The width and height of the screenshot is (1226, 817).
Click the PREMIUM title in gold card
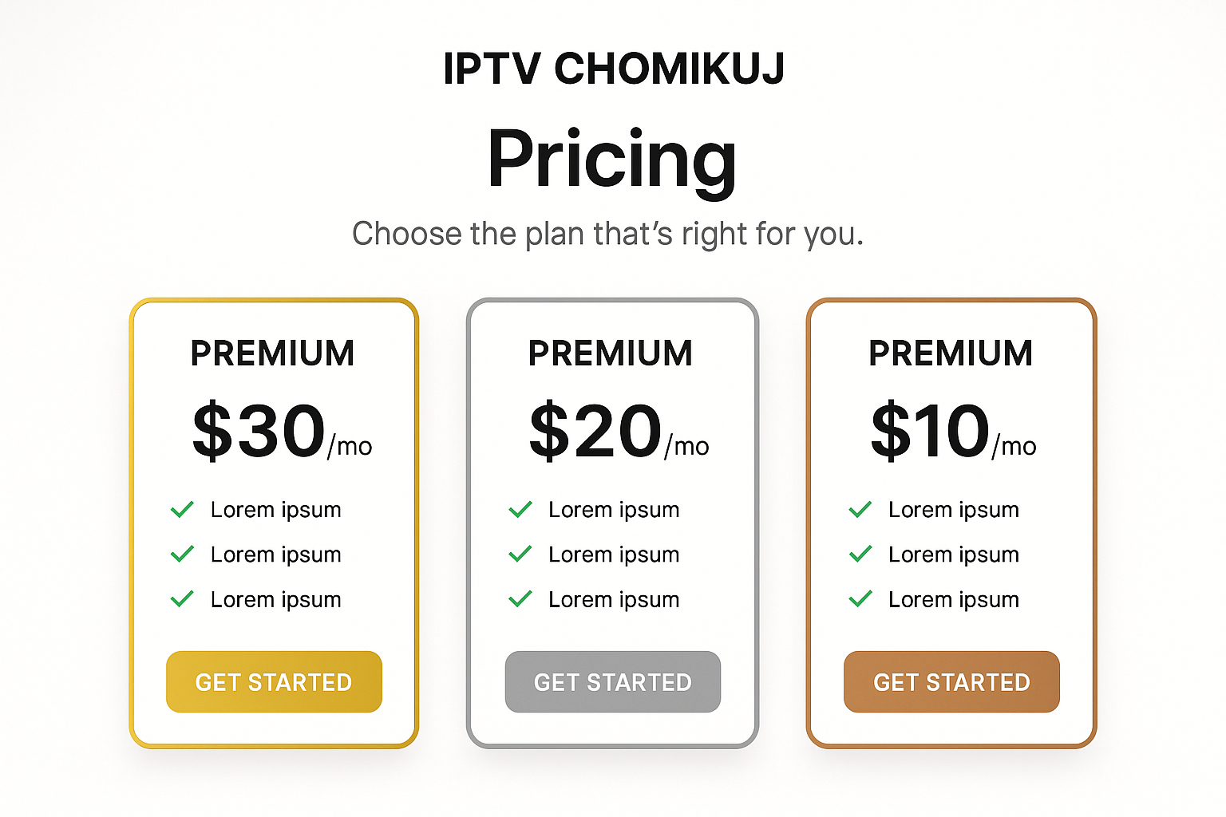[273, 353]
